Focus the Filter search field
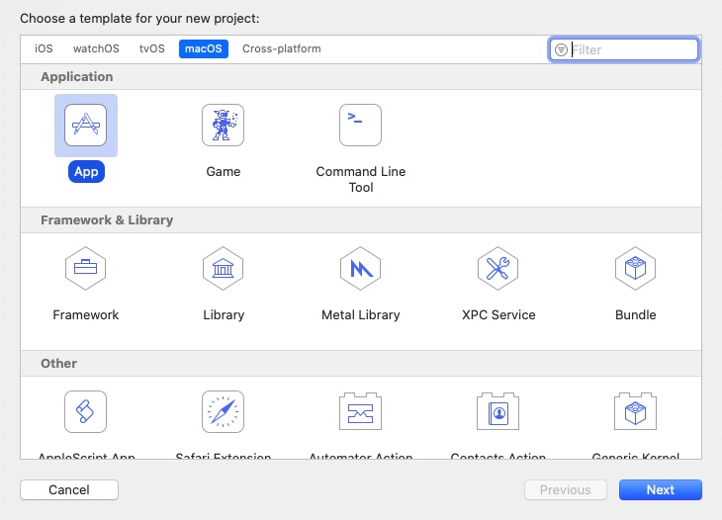This screenshot has height=520, width=722. 631,49
